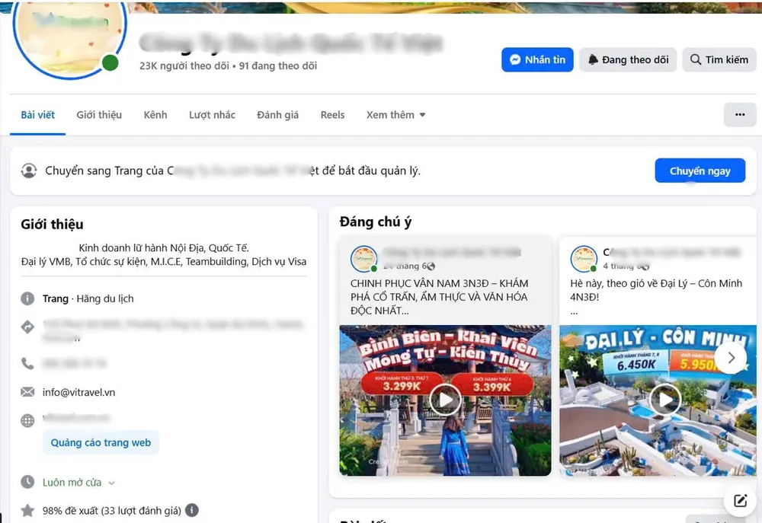Toggle the Đang theo dõi follow button
This screenshot has height=523, width=762.
coord(628,59)
